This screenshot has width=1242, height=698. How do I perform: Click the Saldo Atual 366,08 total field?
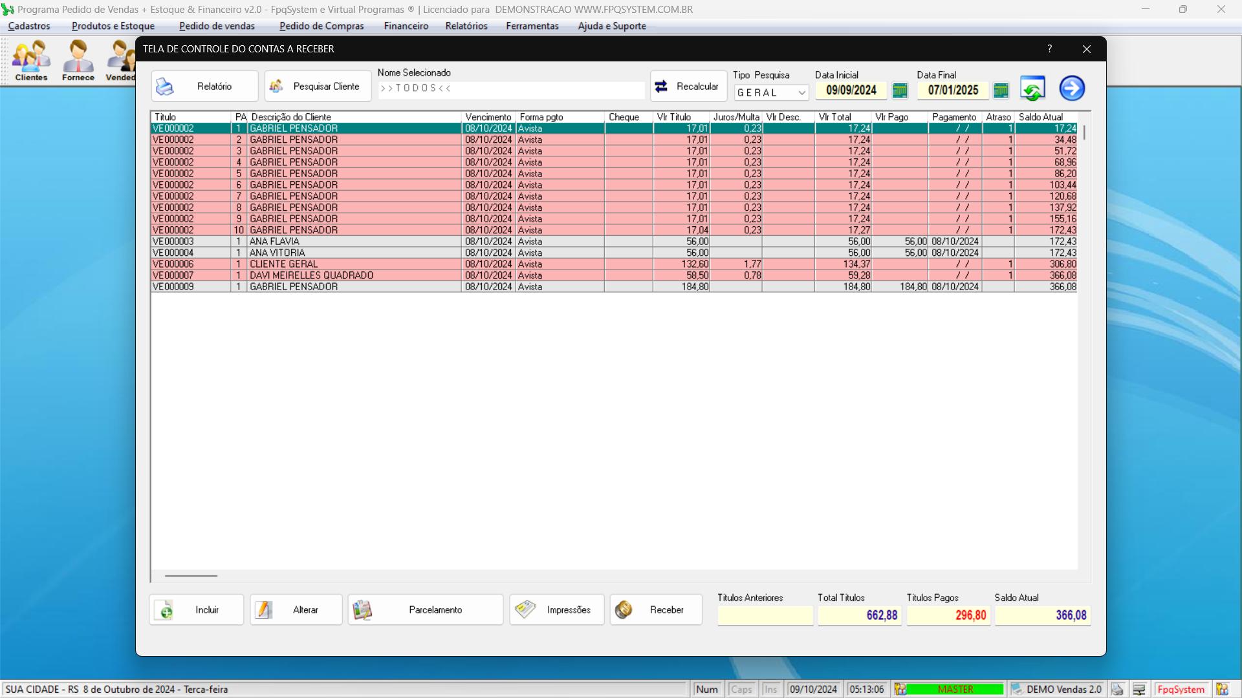(x=1043, y=615)
